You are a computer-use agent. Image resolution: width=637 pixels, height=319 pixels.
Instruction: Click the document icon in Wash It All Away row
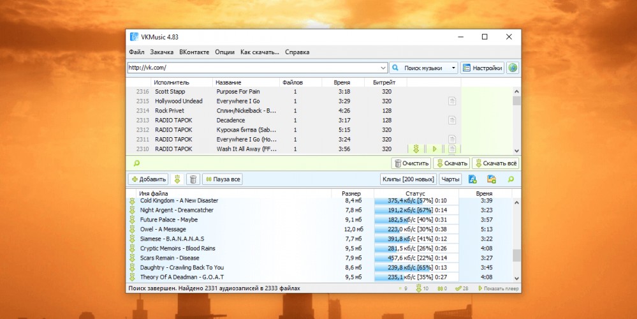tap(451, 149)
